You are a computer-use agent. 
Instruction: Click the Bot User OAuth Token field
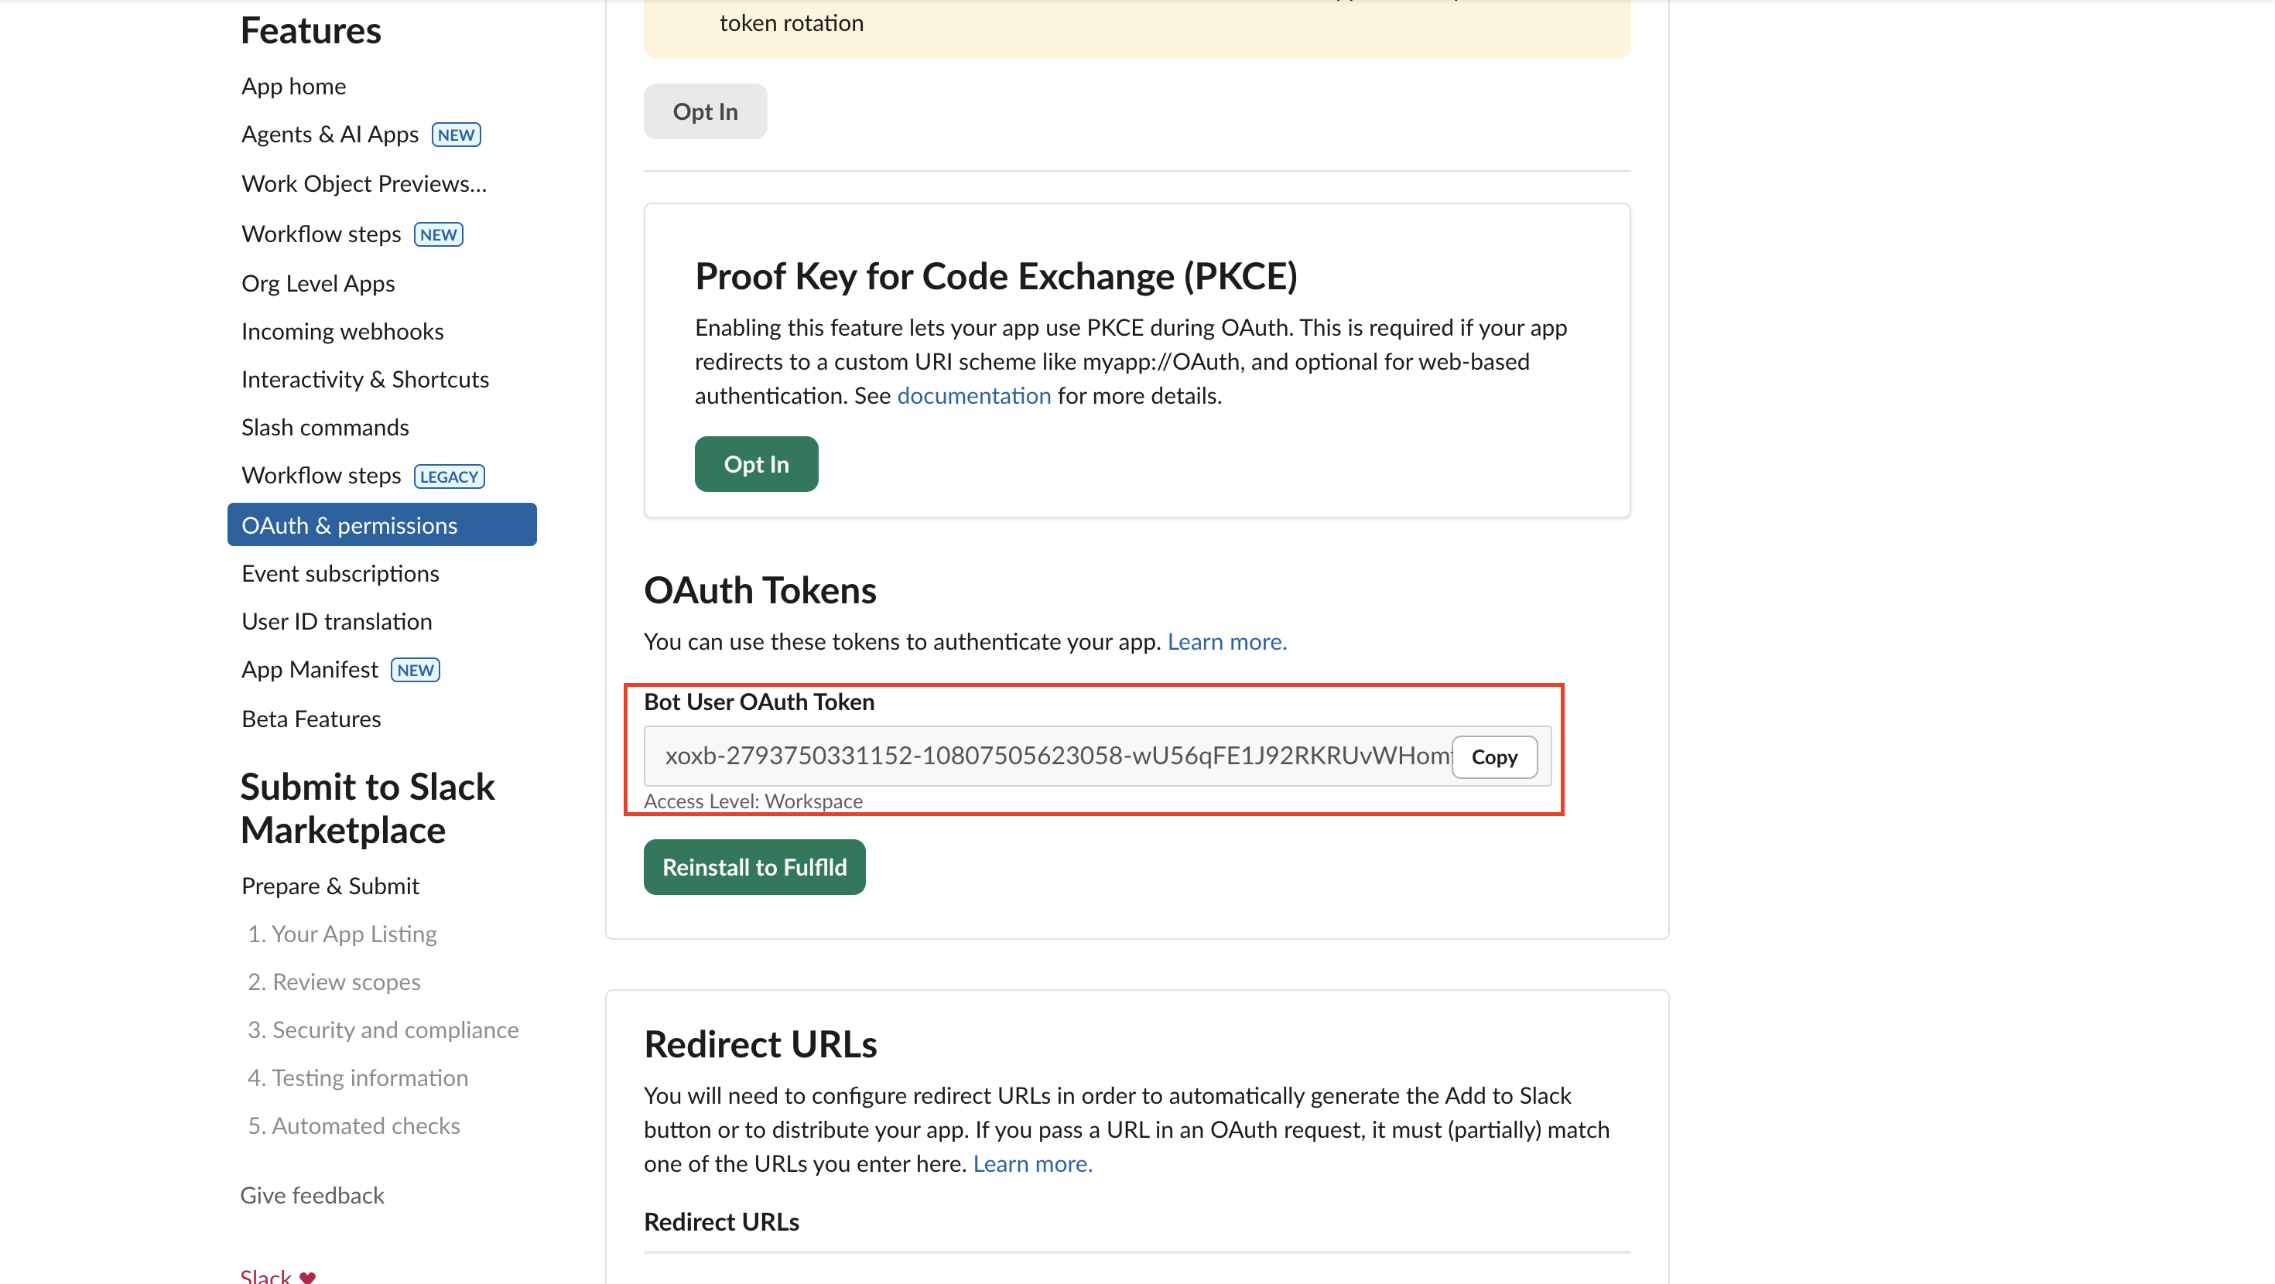click(x=1051, y=756)
